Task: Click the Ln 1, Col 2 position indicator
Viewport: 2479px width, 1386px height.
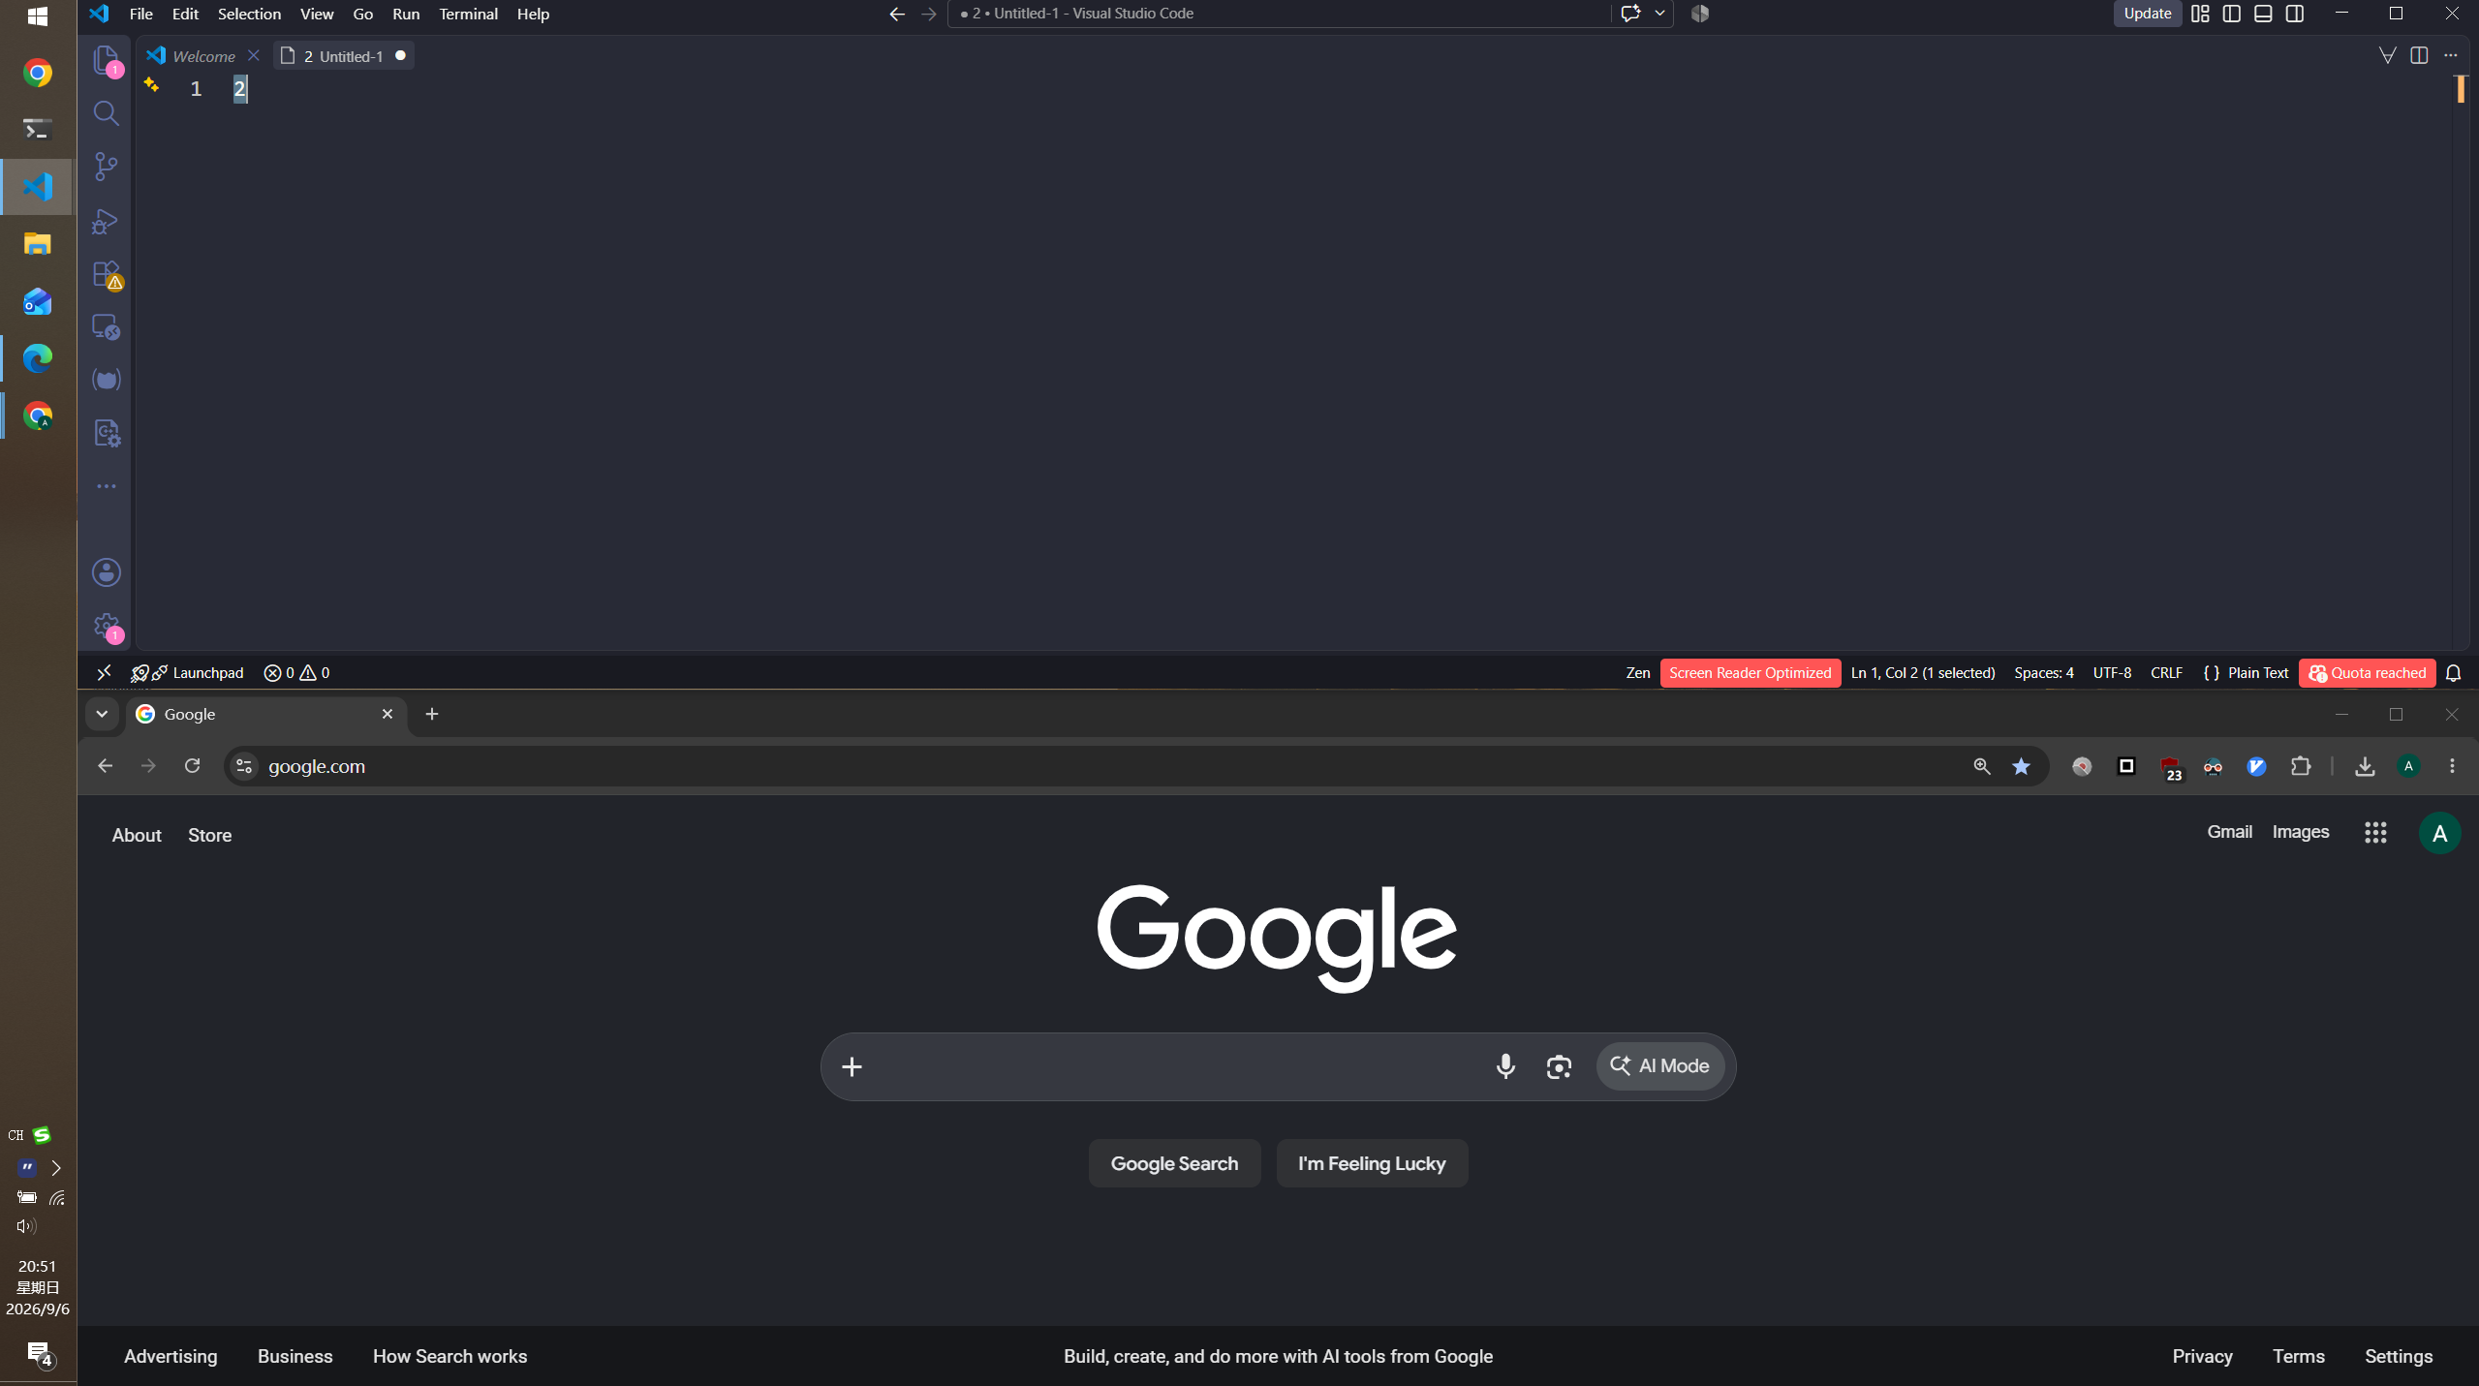Action: point(1922,672)
